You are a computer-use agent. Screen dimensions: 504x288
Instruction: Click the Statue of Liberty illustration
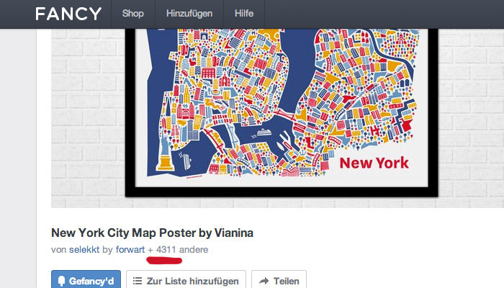click(x=165, y=151)
